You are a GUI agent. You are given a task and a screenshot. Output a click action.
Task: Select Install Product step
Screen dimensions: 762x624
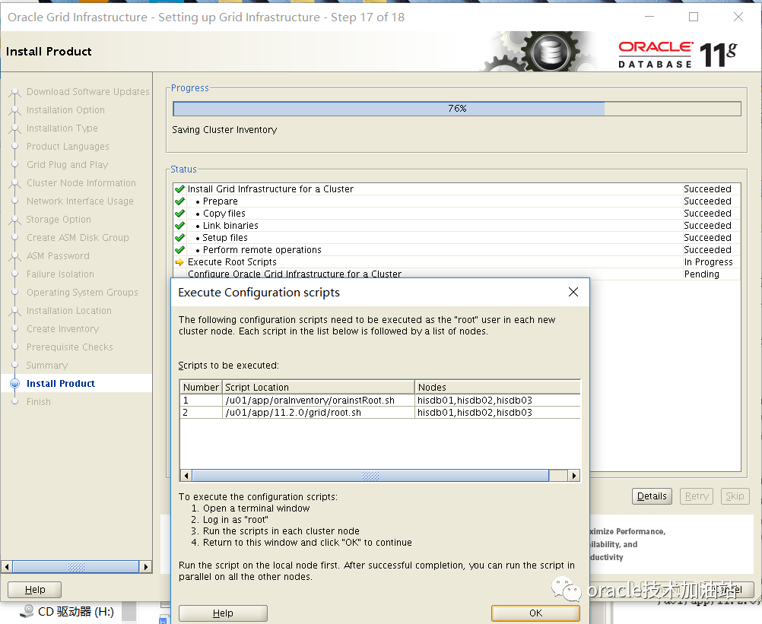pyautogui.click(x=61, y=383)
